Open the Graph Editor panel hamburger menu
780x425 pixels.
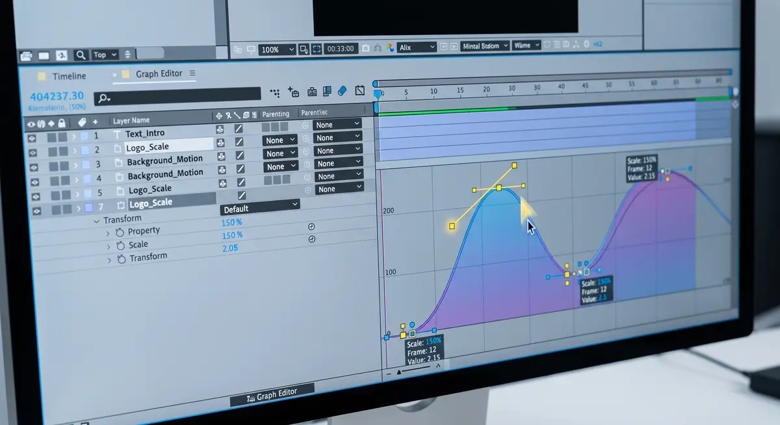(x=192, y=73)
